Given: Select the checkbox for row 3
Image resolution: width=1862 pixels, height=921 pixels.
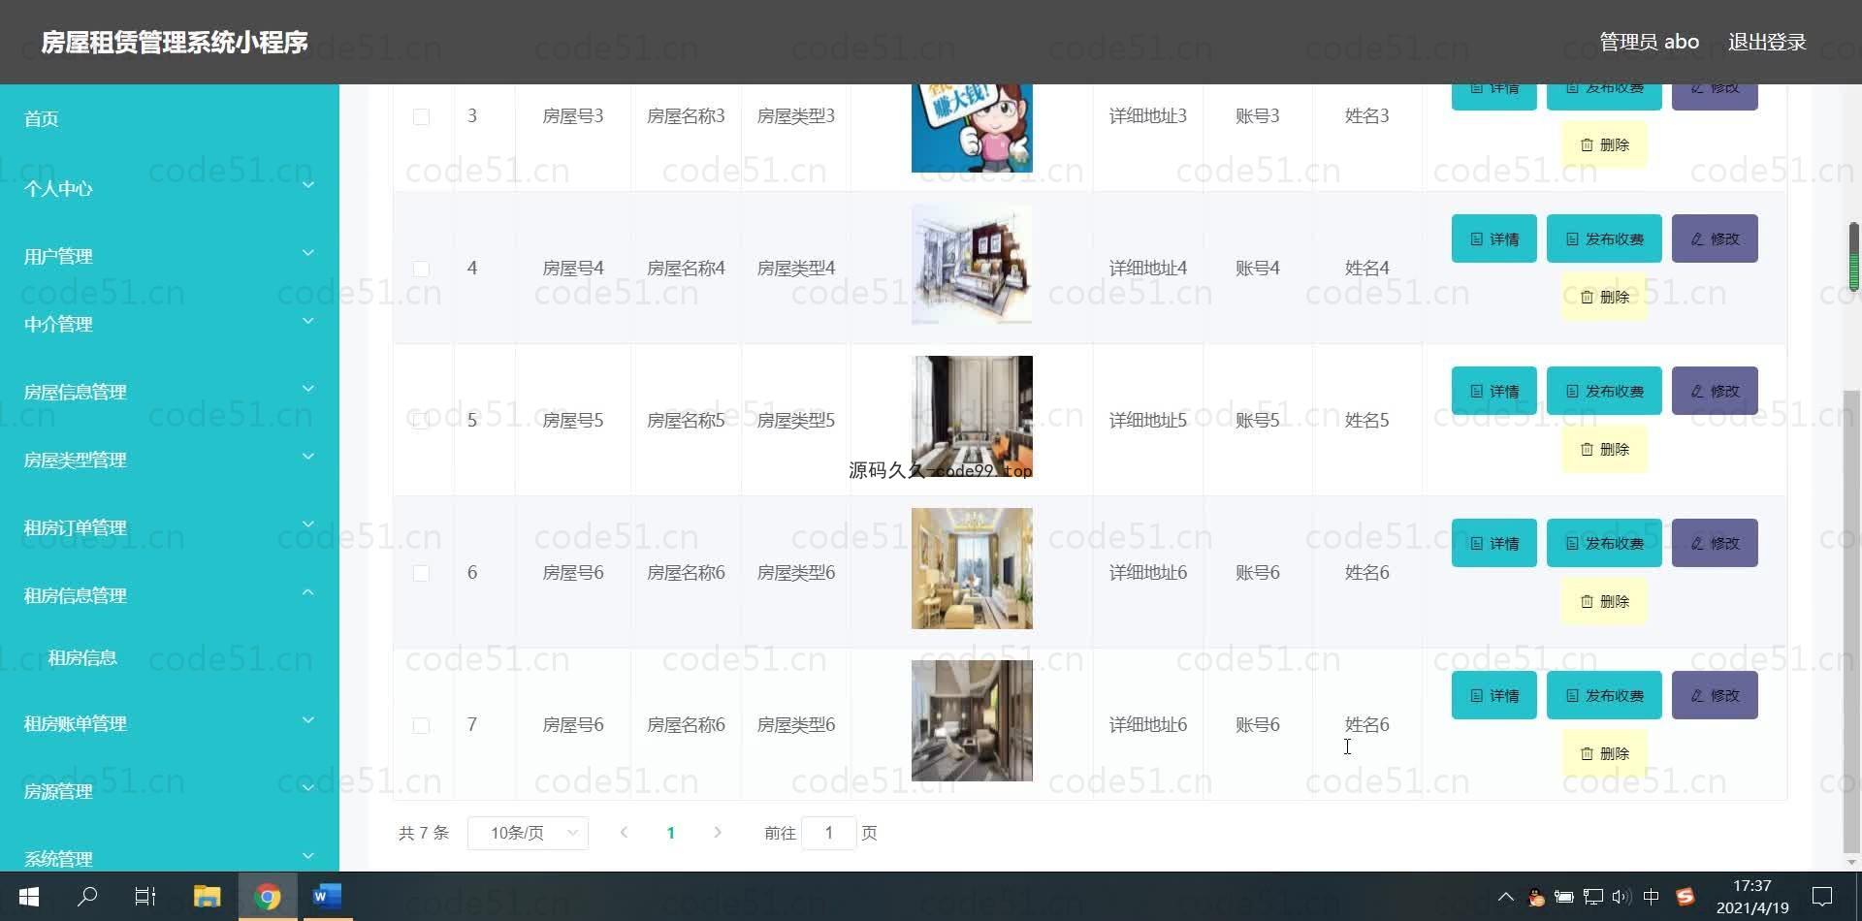Looking at the screenshot, I should (421, 116).
